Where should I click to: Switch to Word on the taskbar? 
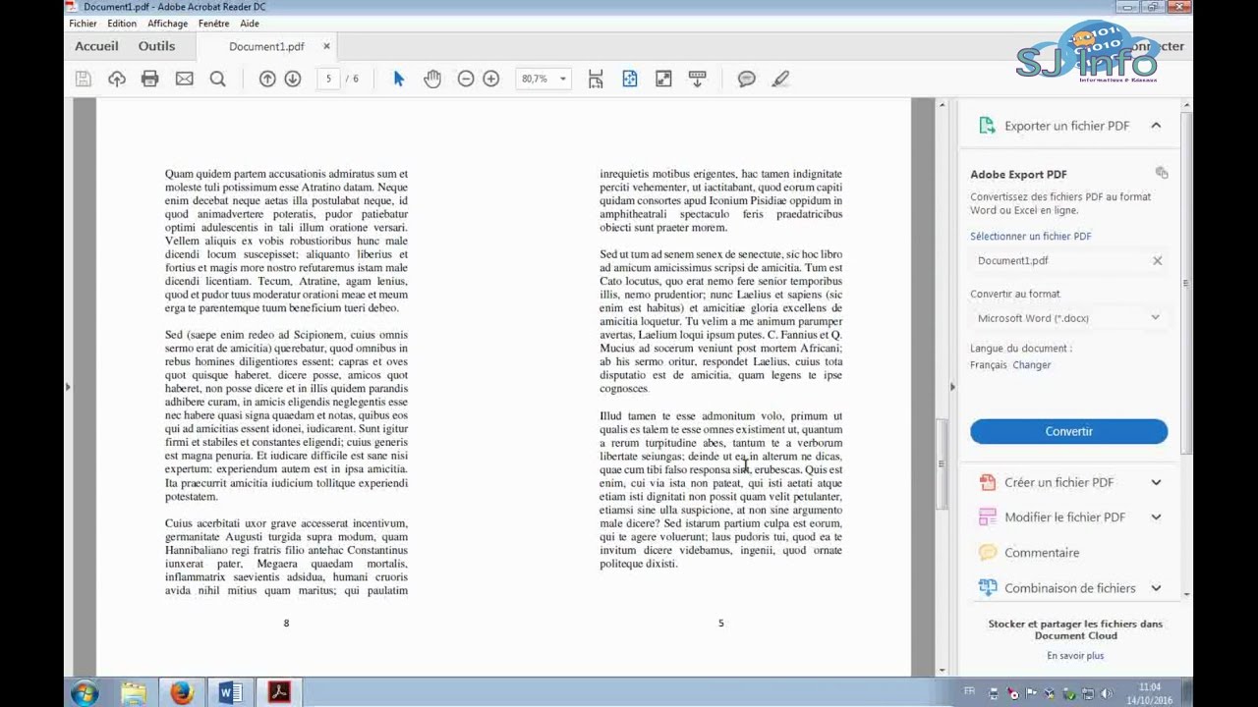[230, 693]
